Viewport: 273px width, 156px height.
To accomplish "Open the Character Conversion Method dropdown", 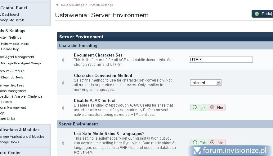I will [x=205, y=82].
